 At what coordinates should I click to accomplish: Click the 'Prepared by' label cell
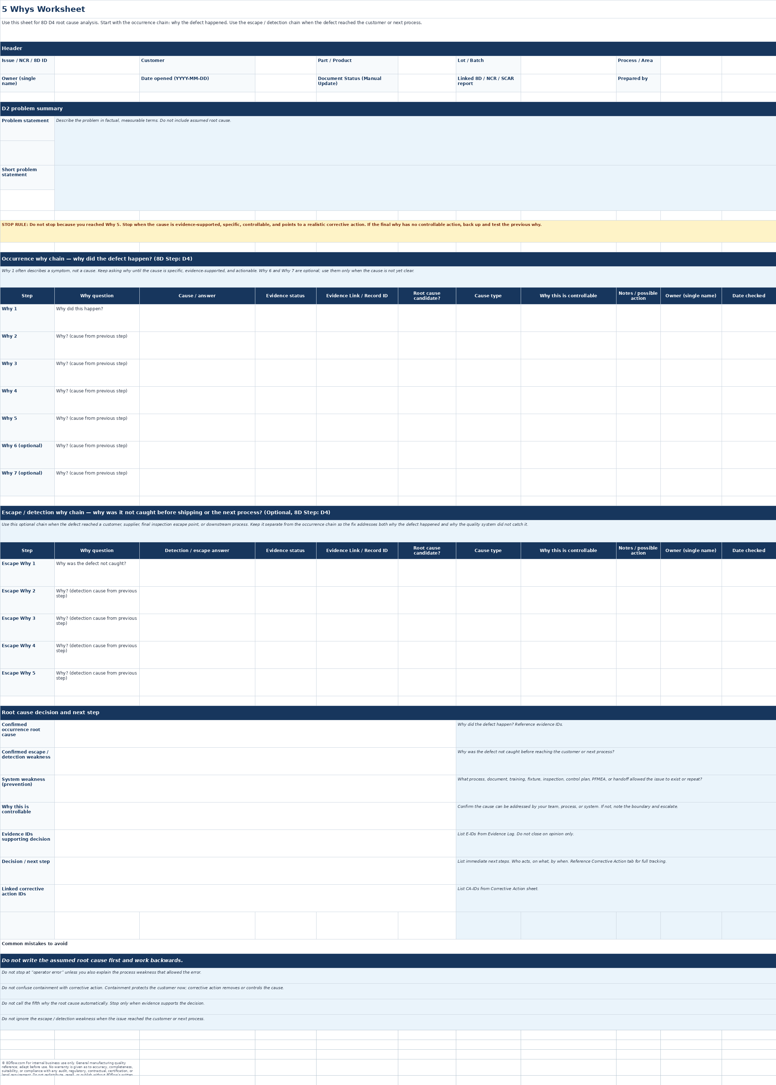(x=638, y=83)
